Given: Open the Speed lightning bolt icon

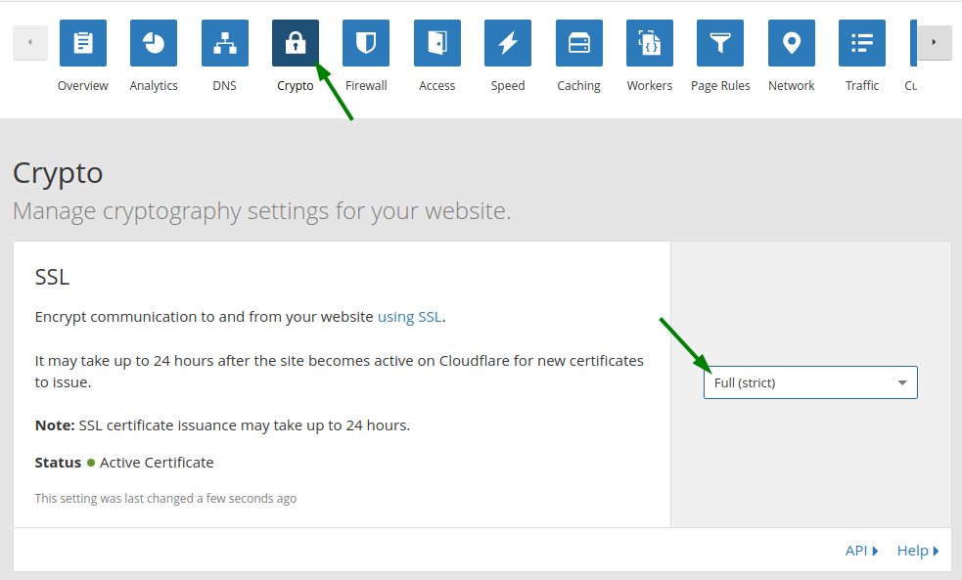Looking at the screenshot, I should pos(508,43).
